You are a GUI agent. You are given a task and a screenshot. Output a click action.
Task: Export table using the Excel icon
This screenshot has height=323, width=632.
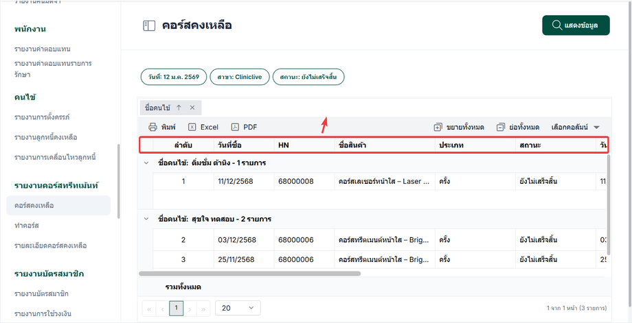click(192, 127)
